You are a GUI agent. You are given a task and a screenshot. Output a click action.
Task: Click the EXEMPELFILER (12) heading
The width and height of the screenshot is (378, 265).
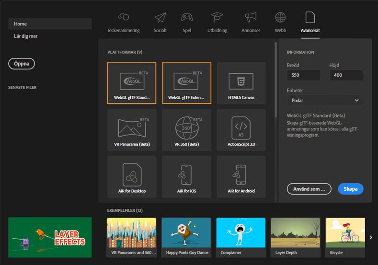125,210
